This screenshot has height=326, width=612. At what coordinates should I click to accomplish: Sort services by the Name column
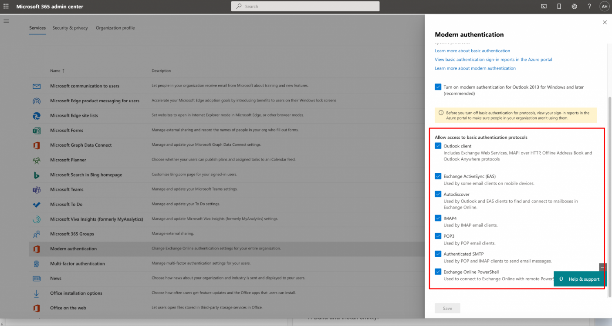tap(55, 71)
